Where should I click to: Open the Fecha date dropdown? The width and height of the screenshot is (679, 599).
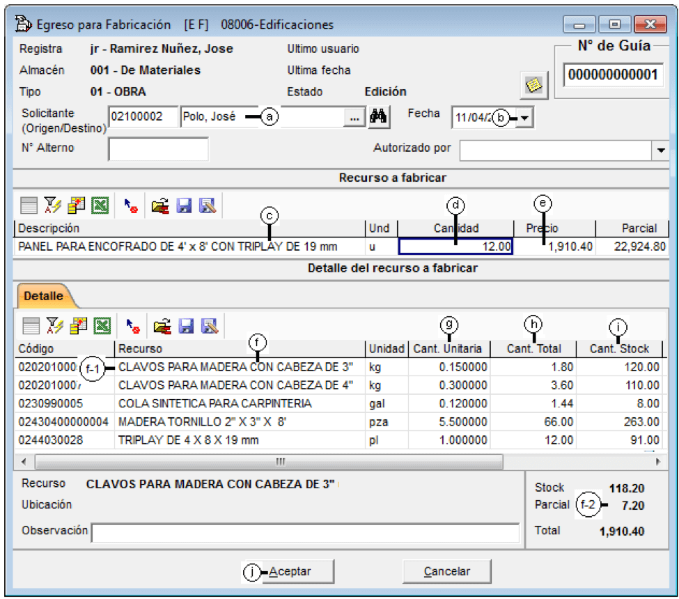(525, 118)
